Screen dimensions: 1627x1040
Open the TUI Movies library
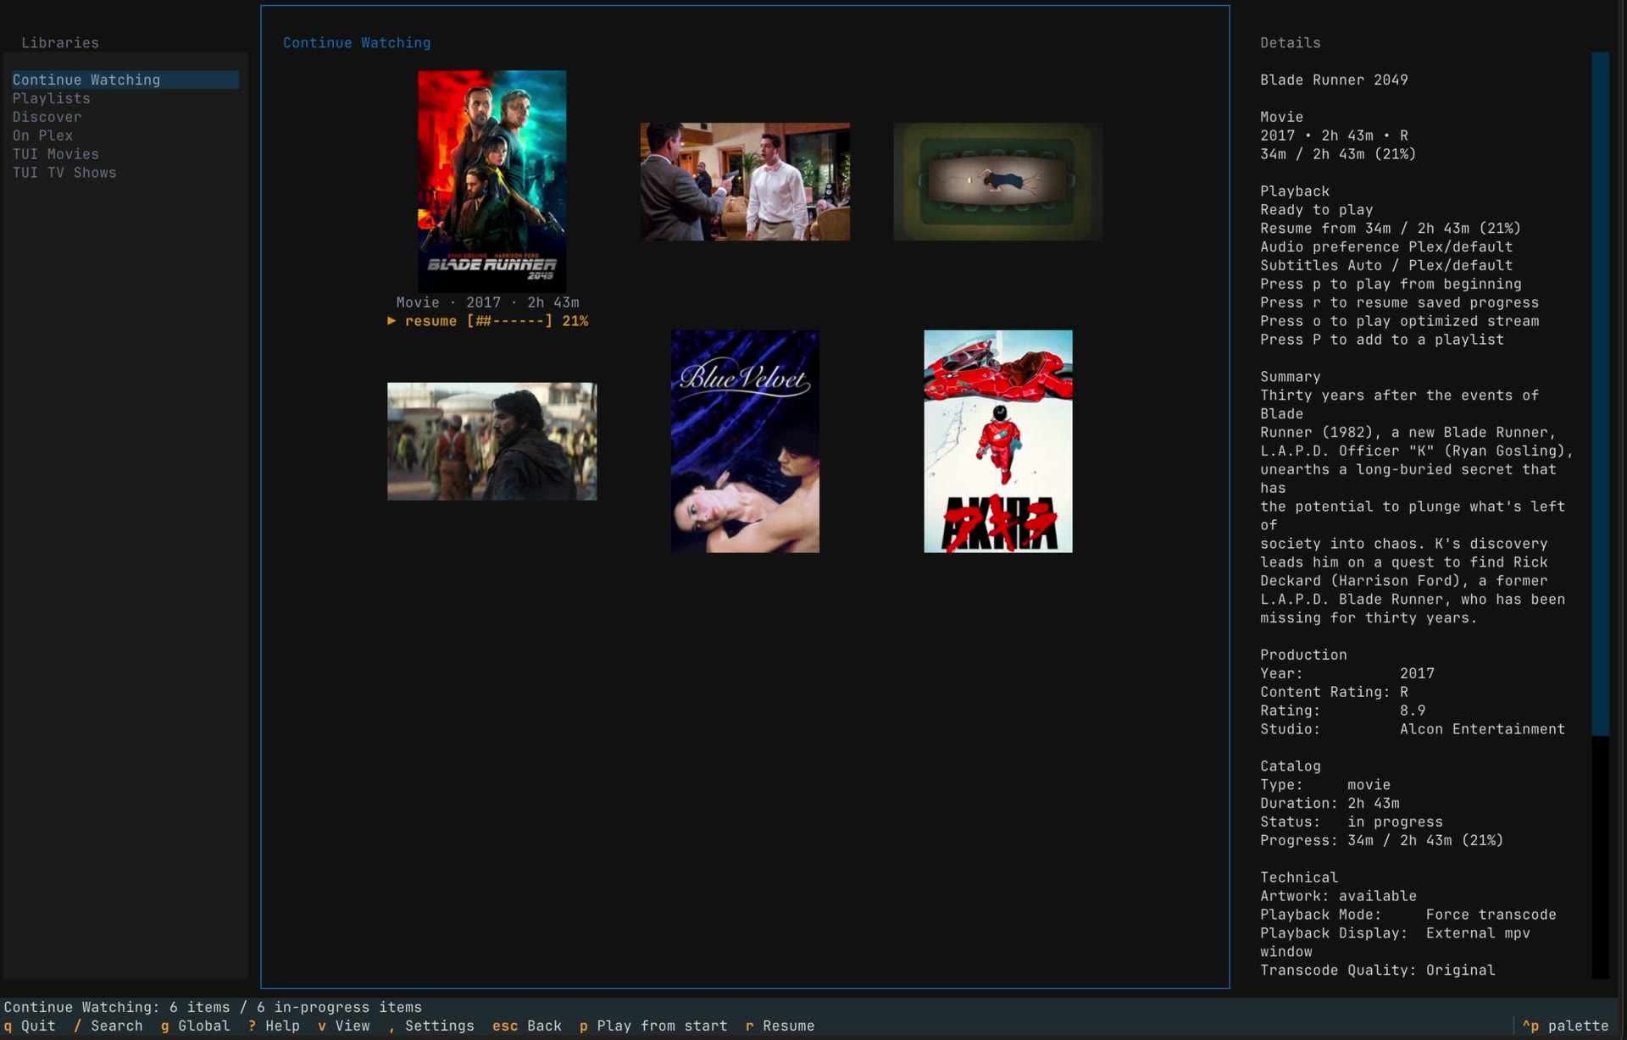(x=55, y=154)
